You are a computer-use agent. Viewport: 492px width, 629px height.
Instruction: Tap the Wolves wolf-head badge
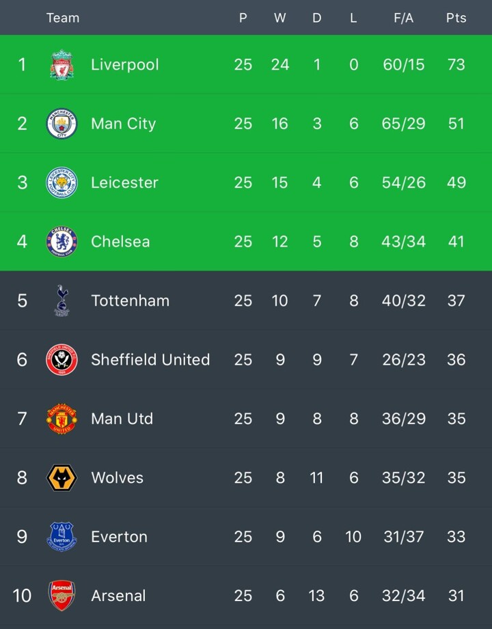(61, 477)
